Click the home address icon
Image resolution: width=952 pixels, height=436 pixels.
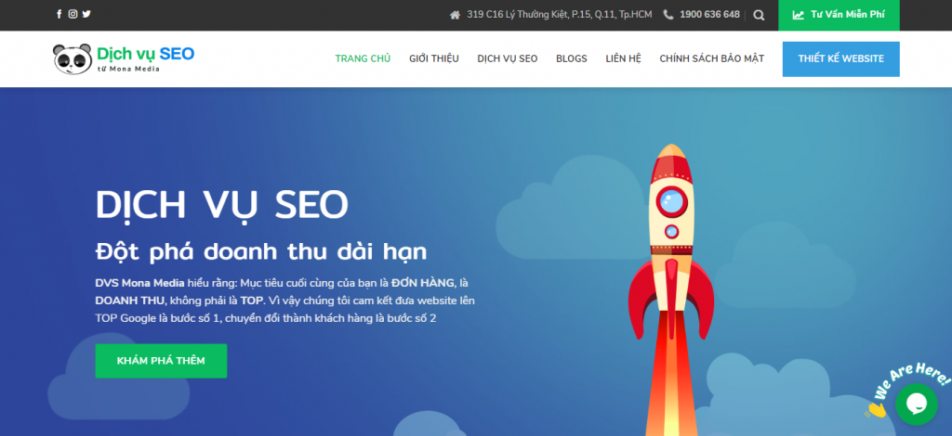pos(455,15)
